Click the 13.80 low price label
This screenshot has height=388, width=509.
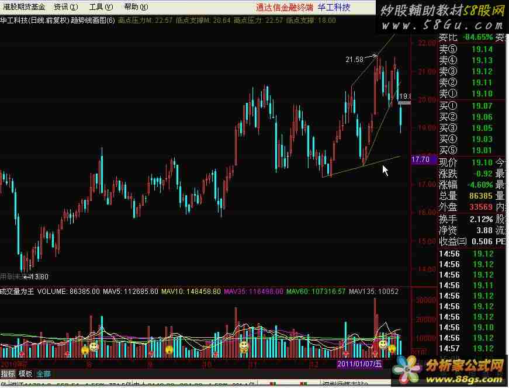tap(40, 277)
